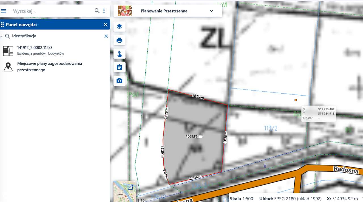Click the land parcel registry icon
This screenshot has width=363, height=202.
pos(8,51)
